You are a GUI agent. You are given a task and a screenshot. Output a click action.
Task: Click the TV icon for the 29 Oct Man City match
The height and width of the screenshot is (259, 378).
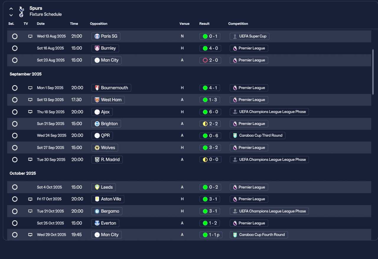30,235
